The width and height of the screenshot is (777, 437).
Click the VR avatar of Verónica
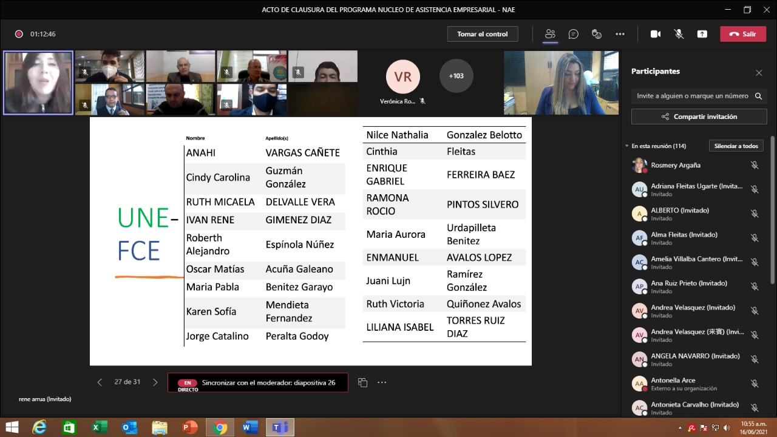[x=403, y=76]
